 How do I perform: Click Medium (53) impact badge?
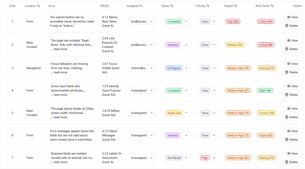[235, 45]
